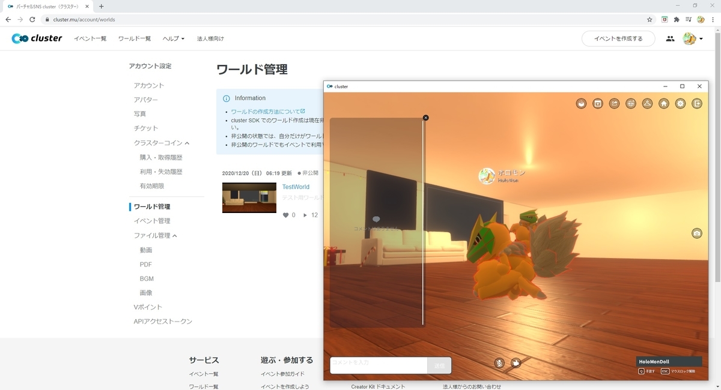The height and width of the screenshot is (390, 721).
Task: Select アカウント in the sidebar
Action: tap(149, 85)
